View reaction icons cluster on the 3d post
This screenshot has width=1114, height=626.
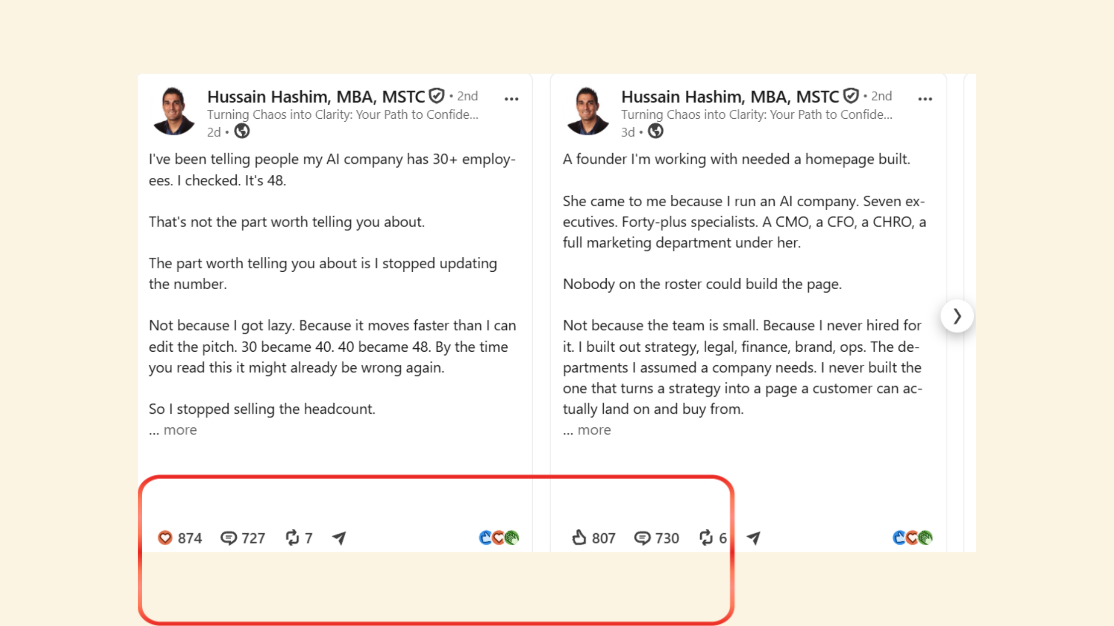tap(913, 538)
